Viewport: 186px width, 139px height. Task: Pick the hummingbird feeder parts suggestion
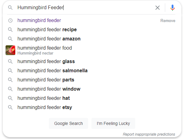point(46,80)
